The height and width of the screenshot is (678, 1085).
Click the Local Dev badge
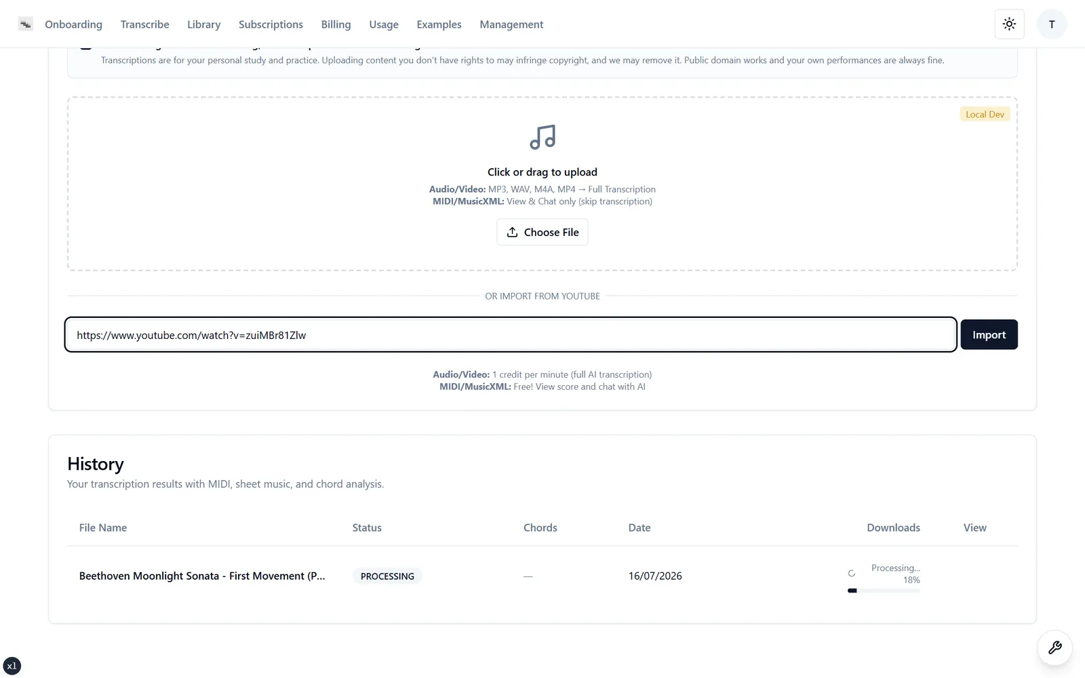pos(985,114)
